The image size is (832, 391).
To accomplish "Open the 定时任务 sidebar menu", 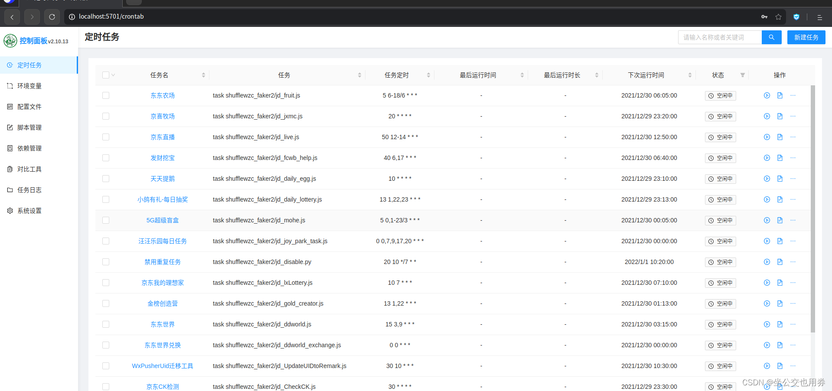I will pyautogui.click(x=39, y=65).
